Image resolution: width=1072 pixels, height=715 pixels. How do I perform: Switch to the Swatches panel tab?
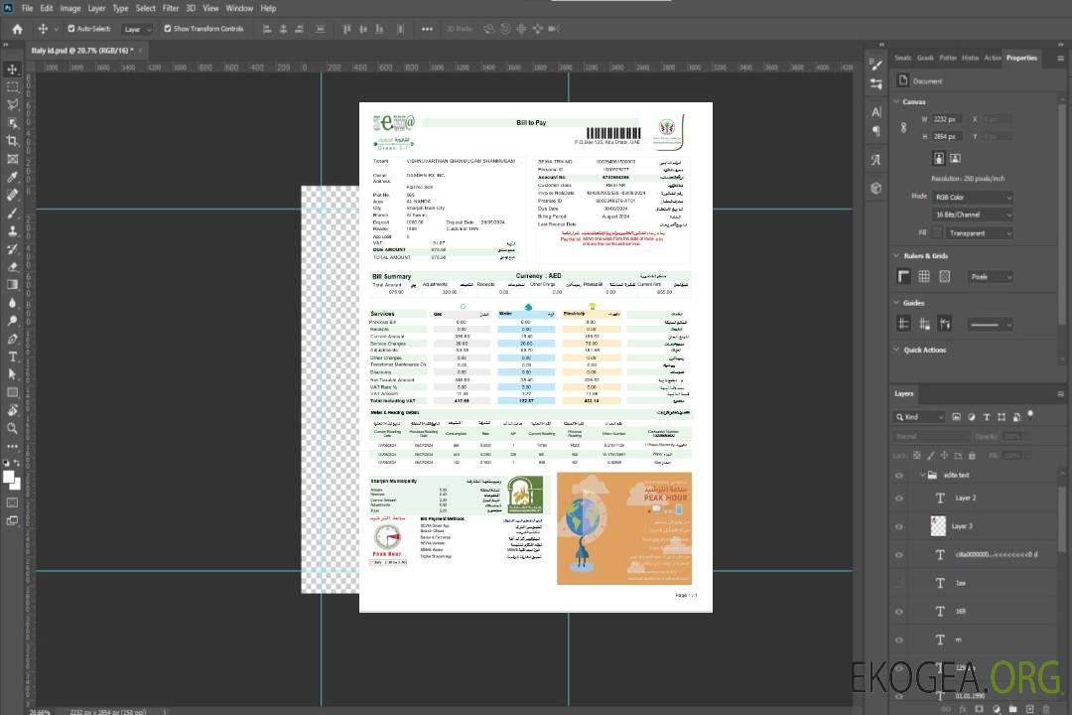[x=902, y=58]
